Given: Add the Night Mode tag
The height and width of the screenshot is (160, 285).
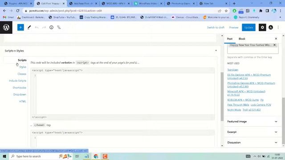Looking at the screenshot, I should 234,110.
